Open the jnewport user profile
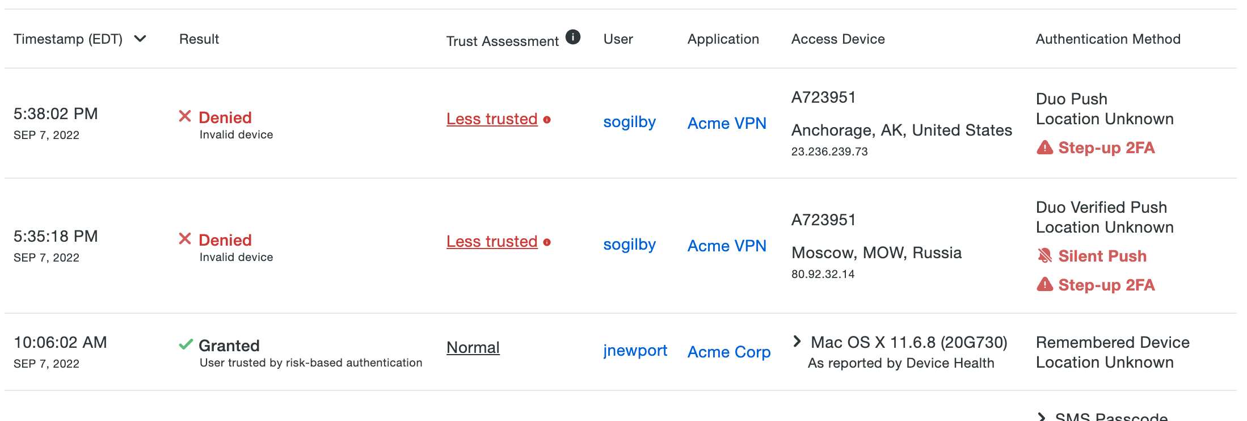 click(635, 351)
